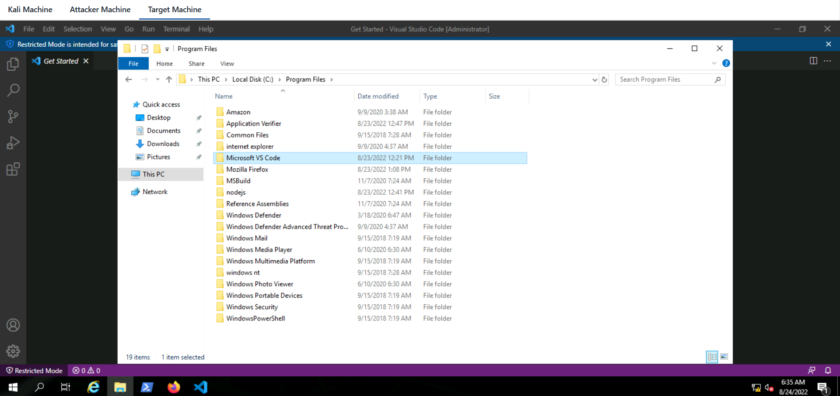Image resolution: width=840 pixels, height=396 pixels.
Task: Click Restricted Mode in the status bar
Action: 34,370
